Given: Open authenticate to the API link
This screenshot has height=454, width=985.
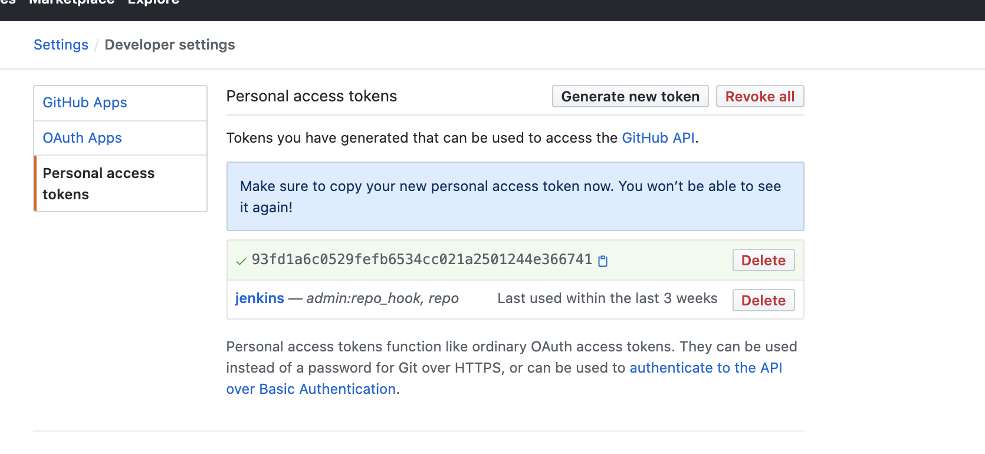Looking at the screenshot, I should click(705, 368).
